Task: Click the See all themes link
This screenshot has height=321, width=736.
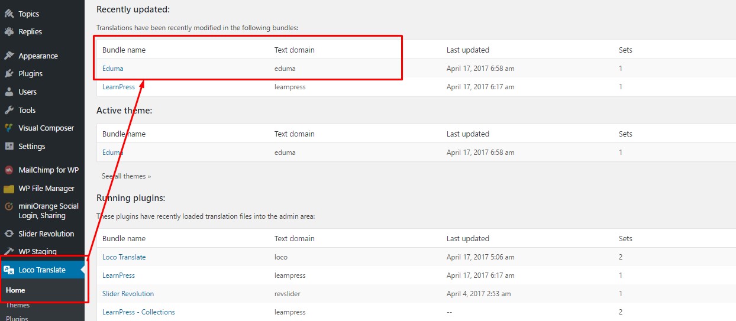Action: click(126, 176)
